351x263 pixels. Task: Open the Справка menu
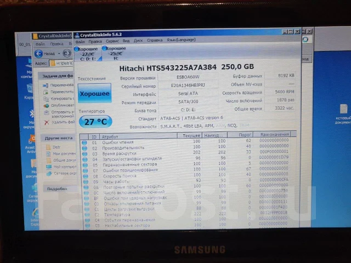(155, 40)
